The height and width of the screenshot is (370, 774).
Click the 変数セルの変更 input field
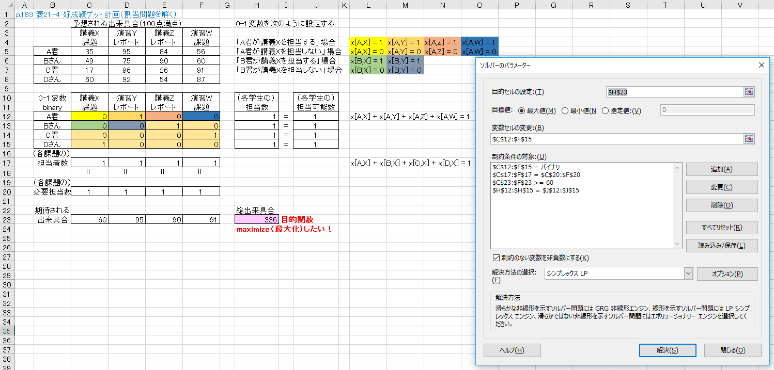pyautogui.click(x=617, y=139)
